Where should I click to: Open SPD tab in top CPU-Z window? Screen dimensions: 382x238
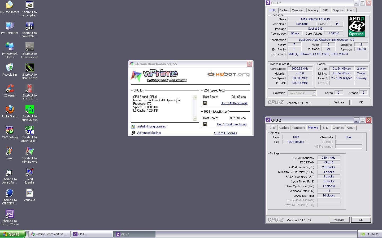[x=325, y=10]
